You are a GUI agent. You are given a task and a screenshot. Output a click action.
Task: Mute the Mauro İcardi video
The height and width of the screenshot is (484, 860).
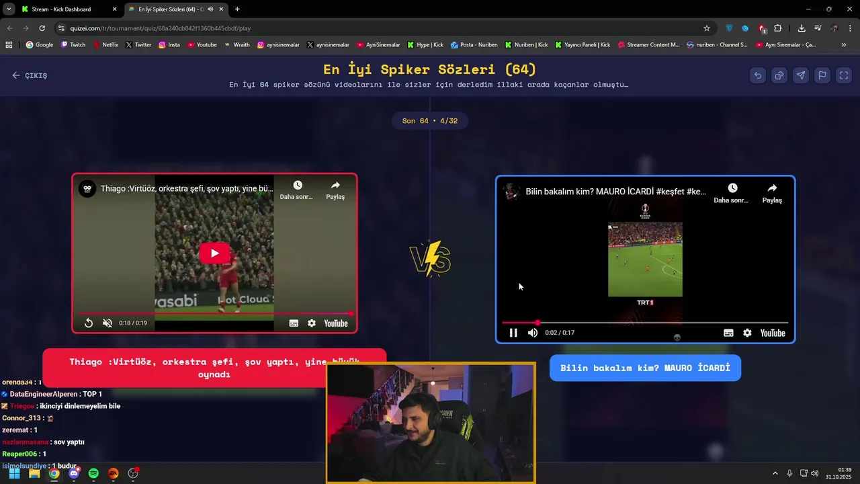coord(533,333)
